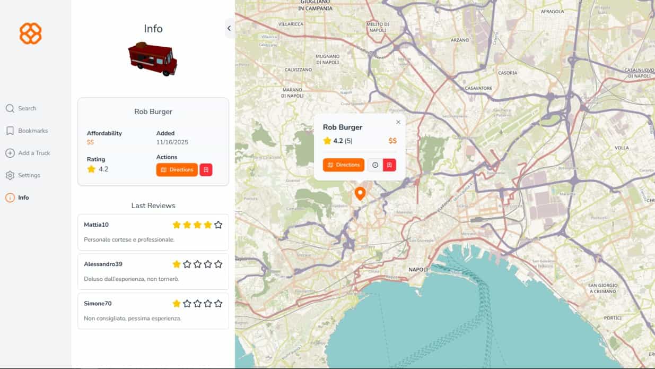Screen dimensions: 655x369
Task: Click the empty fifth star on Mattia10's review
Action: (219, 225)
